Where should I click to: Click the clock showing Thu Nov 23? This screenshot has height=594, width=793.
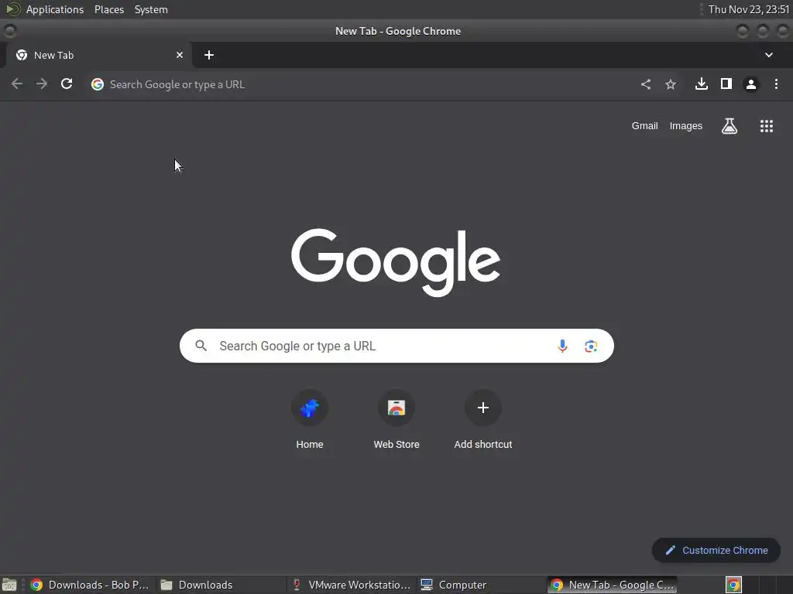click(749, 9)
